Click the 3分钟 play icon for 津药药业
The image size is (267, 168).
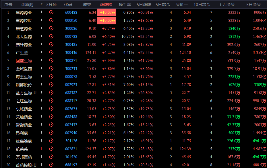pyautogui.click(x=51, y=12)
